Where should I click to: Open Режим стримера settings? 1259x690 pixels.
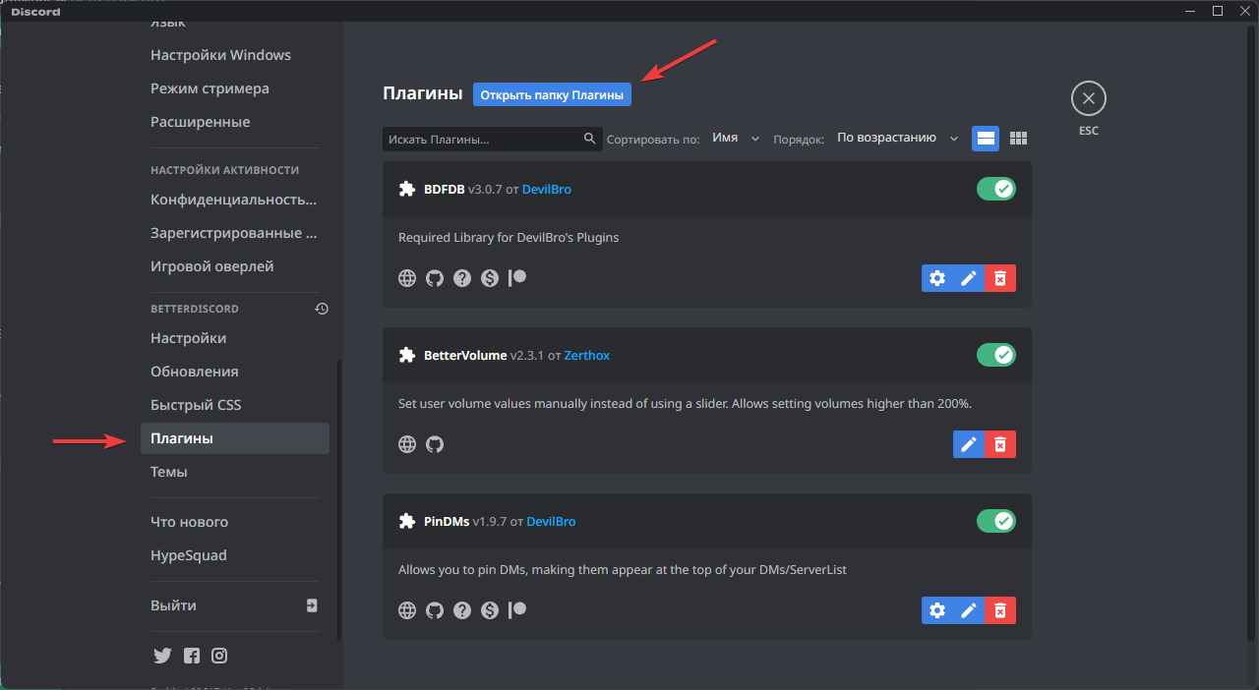[x=235, y=88]
